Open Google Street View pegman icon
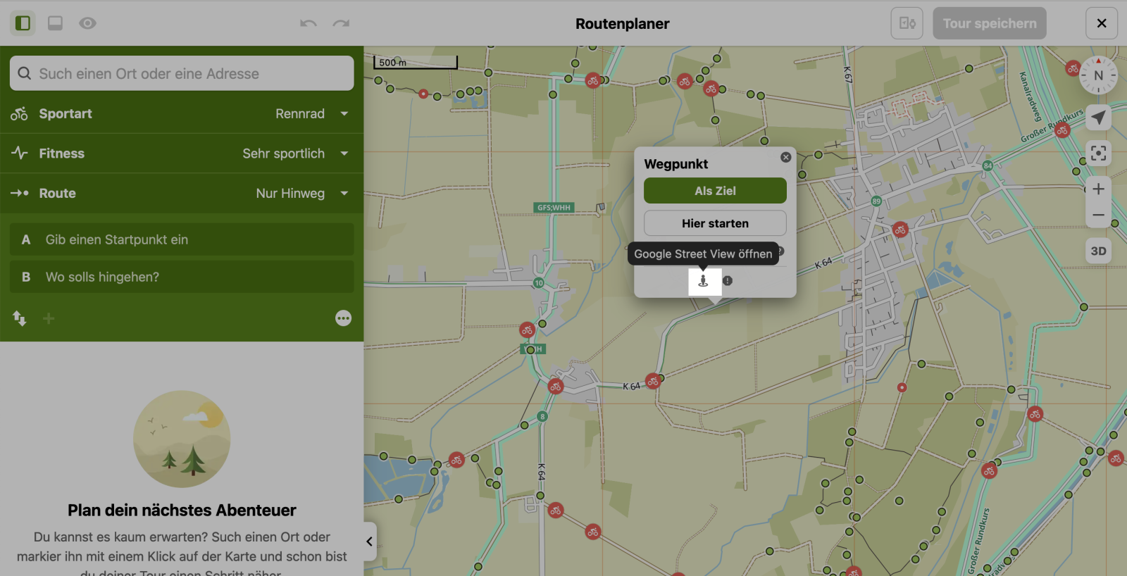This screenshot has height=576, width=1127. 703,281
